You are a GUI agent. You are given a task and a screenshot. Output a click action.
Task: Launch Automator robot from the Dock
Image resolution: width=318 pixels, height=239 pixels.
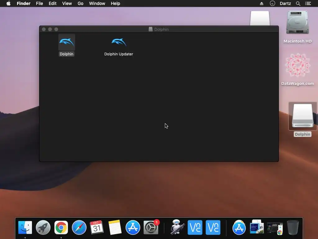[x=177, y=227]
